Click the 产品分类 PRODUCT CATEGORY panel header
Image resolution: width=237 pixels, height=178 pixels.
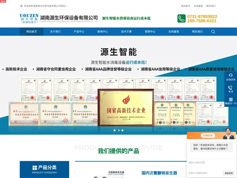[44, 169]
